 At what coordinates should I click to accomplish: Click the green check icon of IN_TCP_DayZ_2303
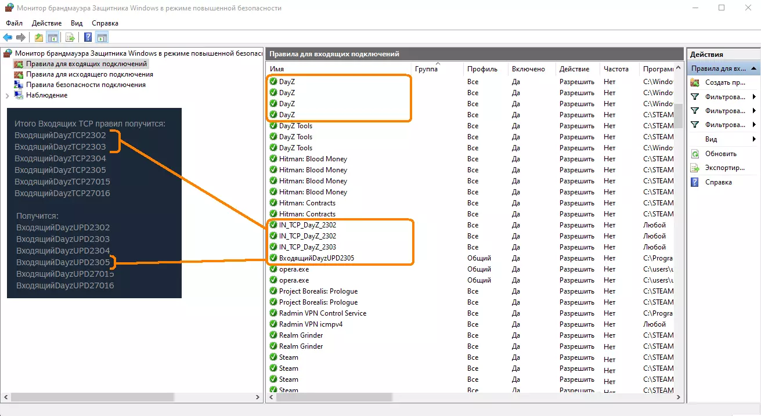[273, 247]
